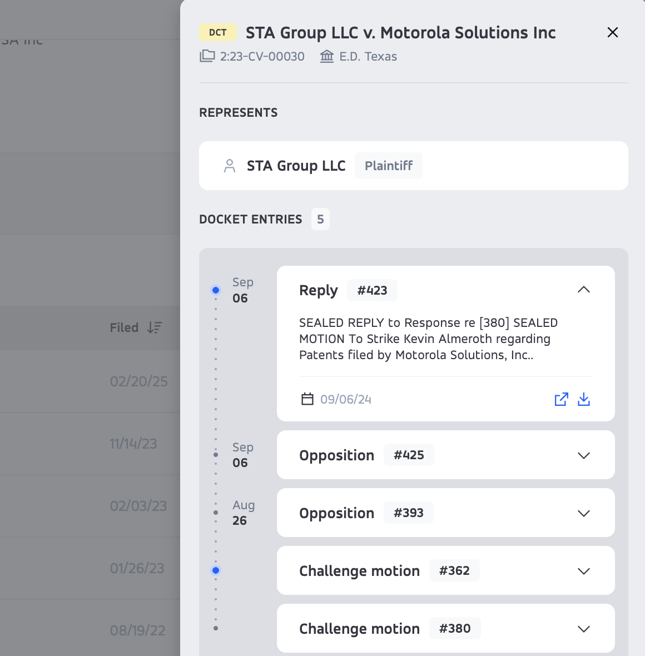Click the STA Group LLC party name

coord(296,166)
